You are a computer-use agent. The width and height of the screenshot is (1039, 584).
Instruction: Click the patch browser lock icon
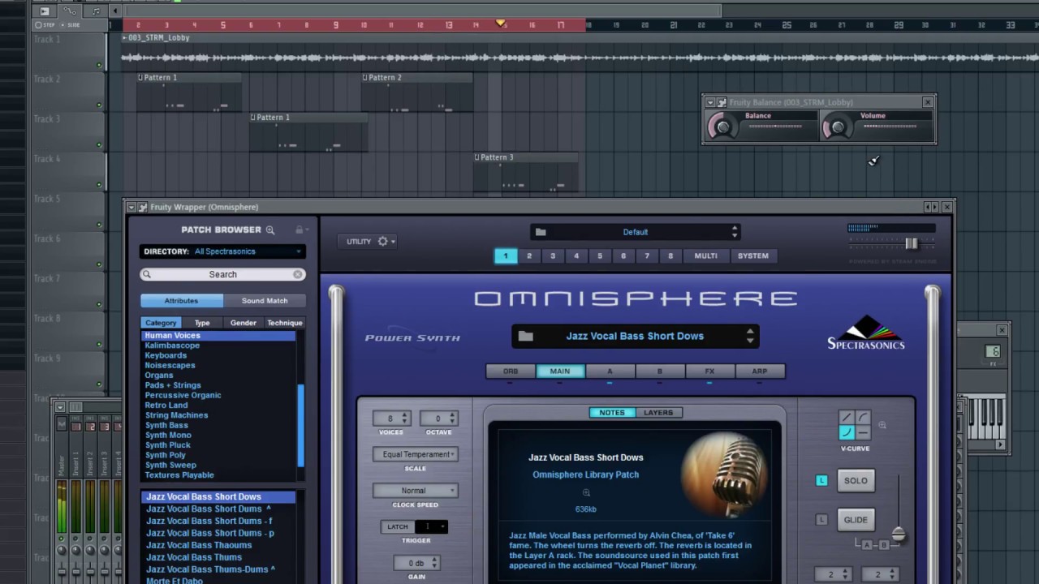pos(299,230)
